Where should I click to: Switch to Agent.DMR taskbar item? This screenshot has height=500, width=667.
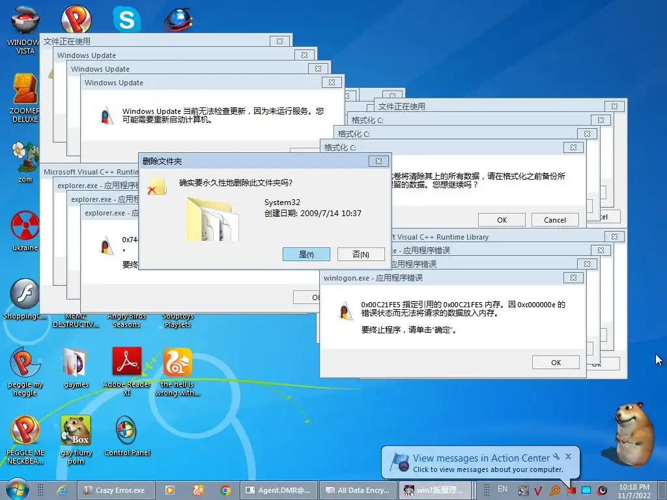[x=279, y=490]
